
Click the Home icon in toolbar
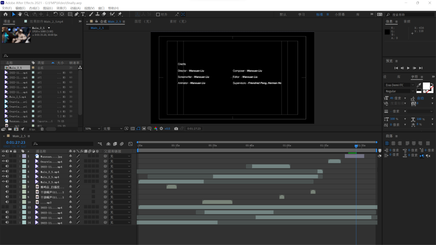(x=6, y=14)
